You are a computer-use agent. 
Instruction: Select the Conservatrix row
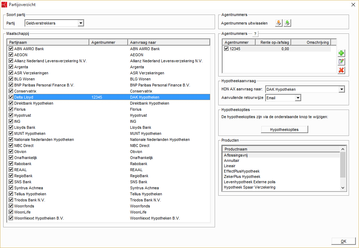pyautogui.click(x=109, y=91)
